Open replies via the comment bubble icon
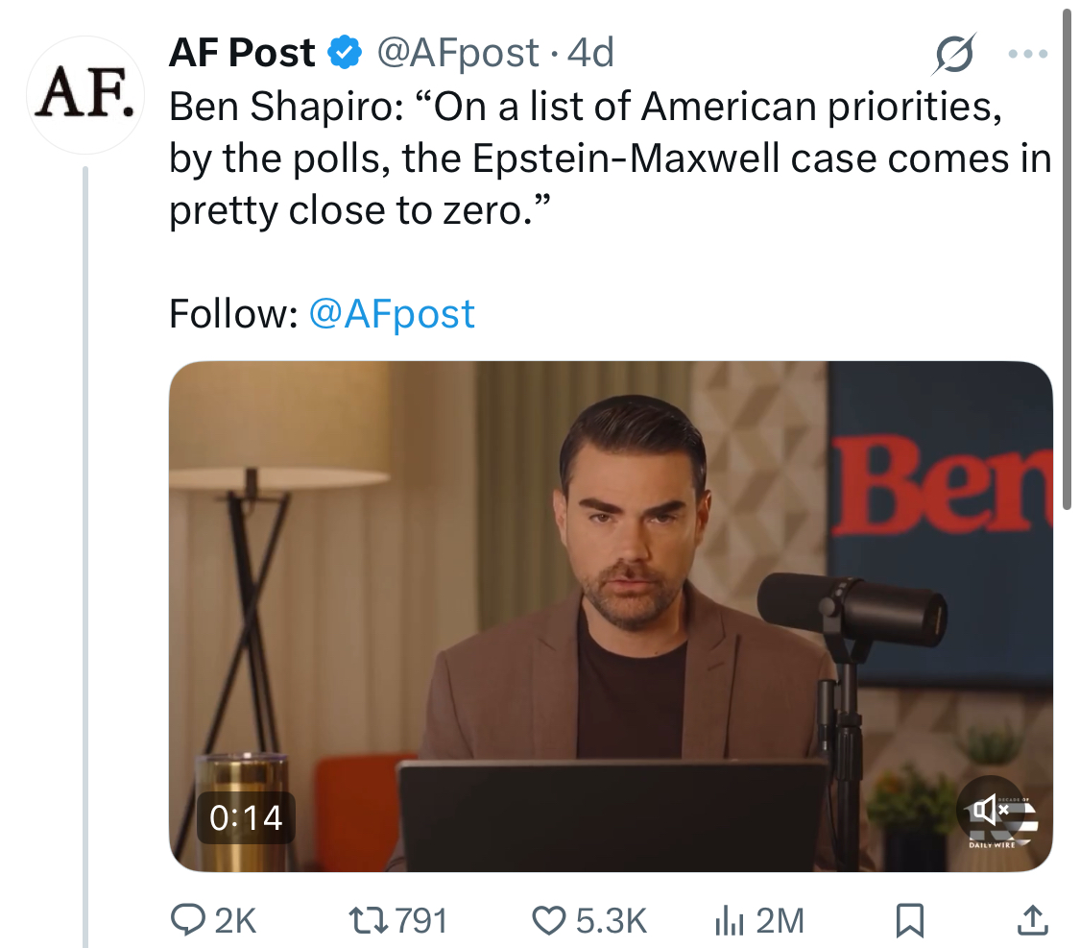This screenshot has height=948, width=1080. coord(187,920)
